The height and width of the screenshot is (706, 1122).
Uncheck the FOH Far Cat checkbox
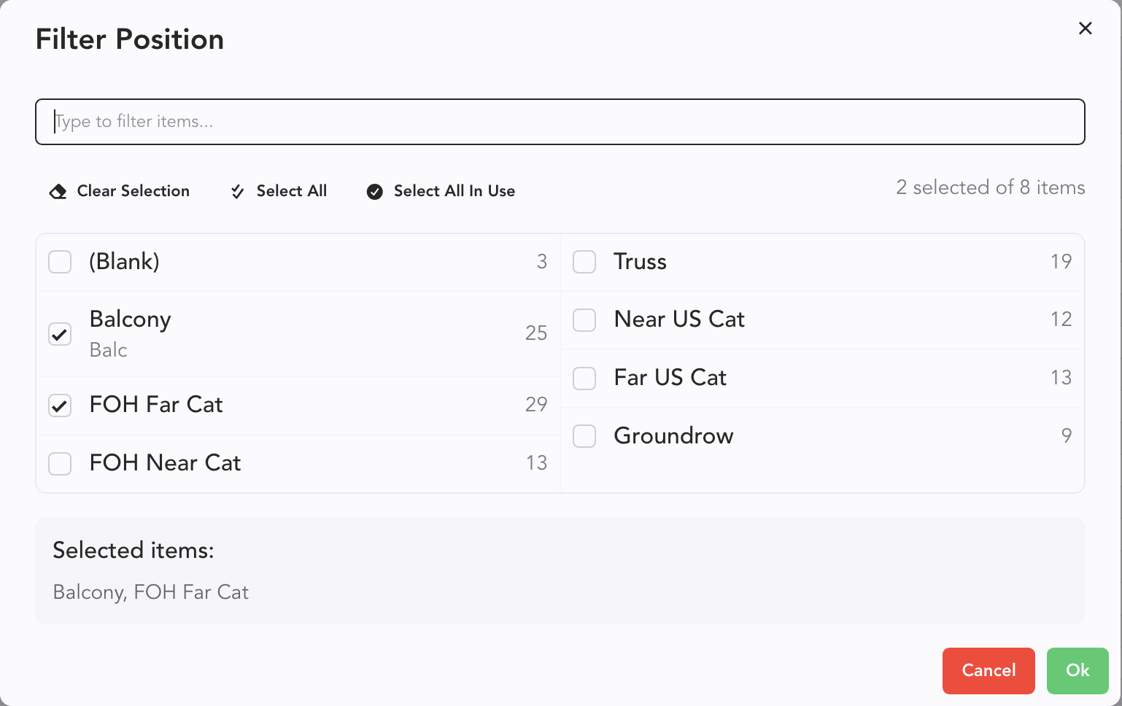coord(60,405)
